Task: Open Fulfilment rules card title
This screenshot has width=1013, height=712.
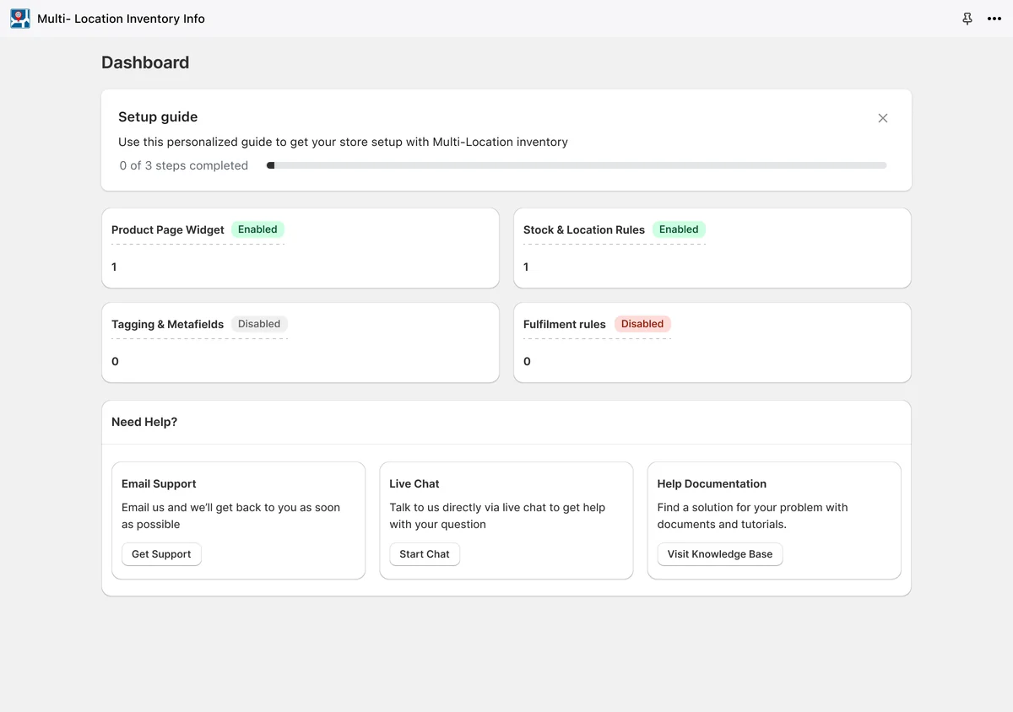Action: pyautogui.click(x=565, y=324)
